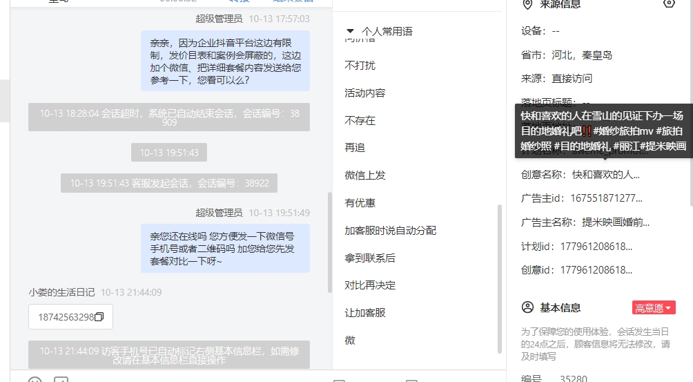Click 超级管理员 label at 17:57:03

click(x=219, y=19)
